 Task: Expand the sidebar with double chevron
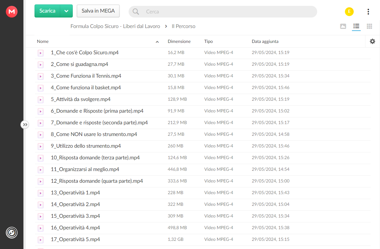[x=25, y=125]
